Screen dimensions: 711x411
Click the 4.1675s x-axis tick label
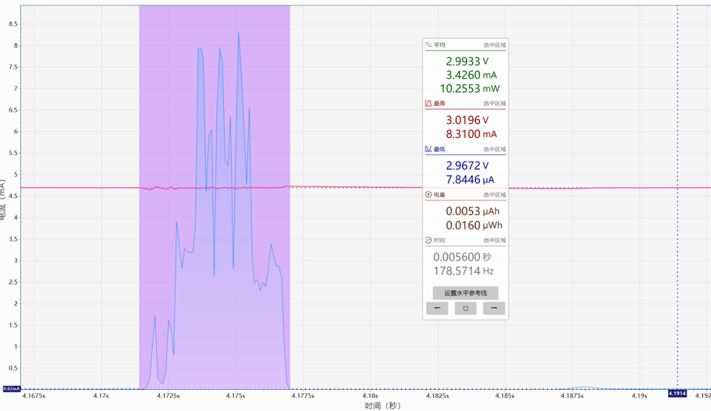pos(34,396)
